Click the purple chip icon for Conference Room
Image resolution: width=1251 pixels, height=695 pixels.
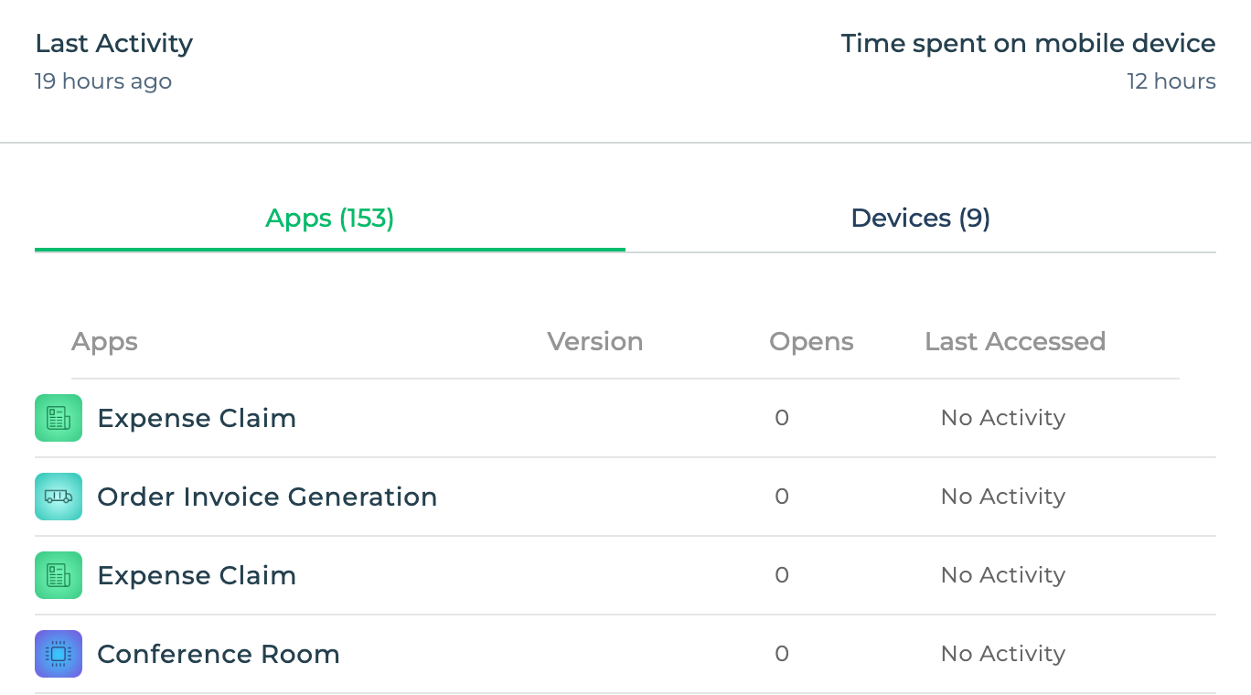click(59, 654)
